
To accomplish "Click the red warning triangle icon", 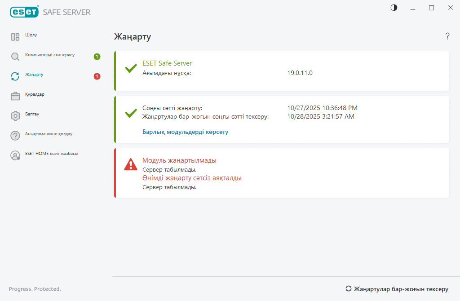I will 131,164.
